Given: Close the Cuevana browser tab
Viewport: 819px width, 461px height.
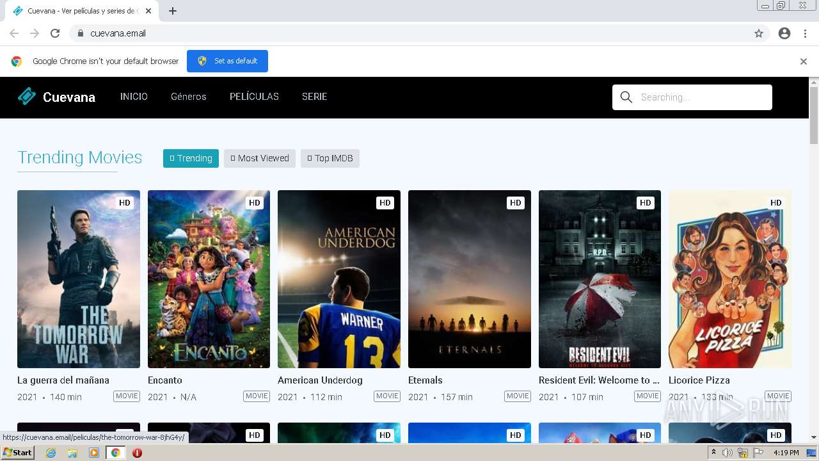Looking at the screenshot, I should (148, 11).
